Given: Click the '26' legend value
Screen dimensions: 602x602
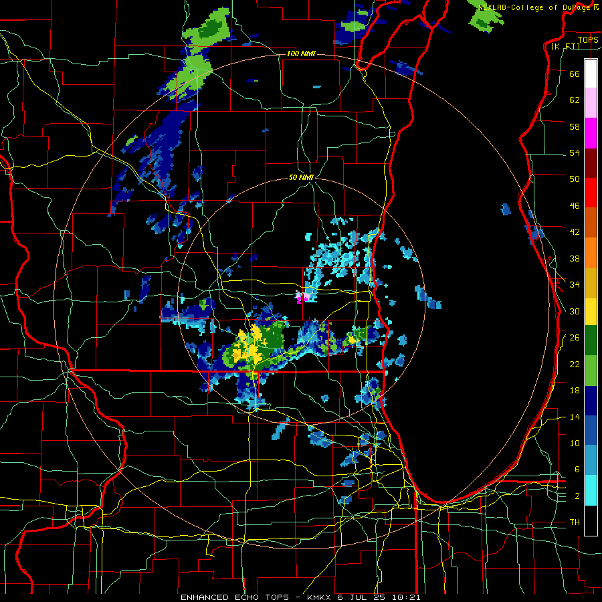Looking at the screenshot, I should 575,338.
